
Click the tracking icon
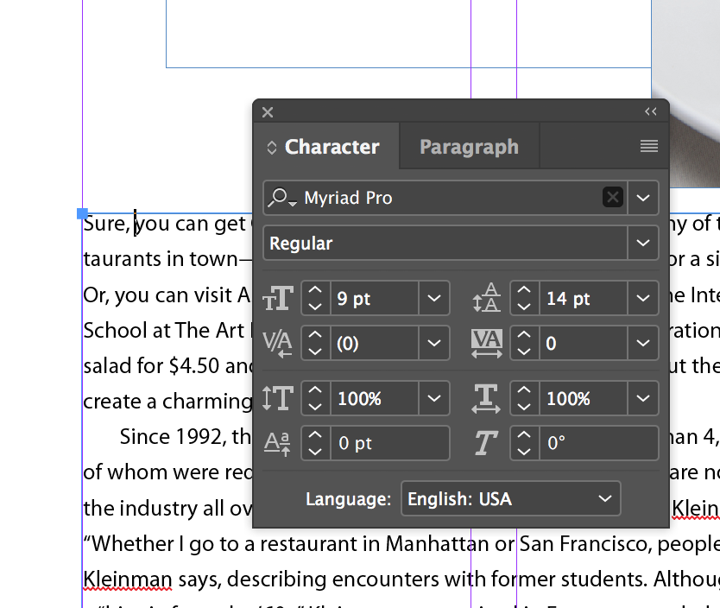tap(487, 343)
